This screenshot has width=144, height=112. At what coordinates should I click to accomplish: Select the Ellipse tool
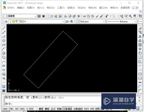[x=4, y=66]
